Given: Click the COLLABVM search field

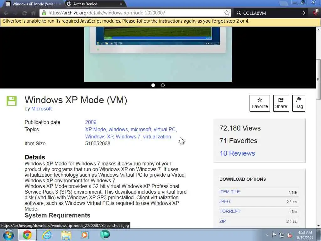Looking at the screenshot, I should click(x=270, y=13).
